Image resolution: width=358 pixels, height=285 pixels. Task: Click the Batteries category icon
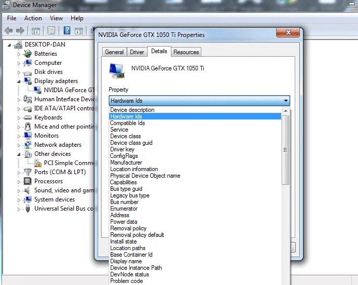(28, 54)
